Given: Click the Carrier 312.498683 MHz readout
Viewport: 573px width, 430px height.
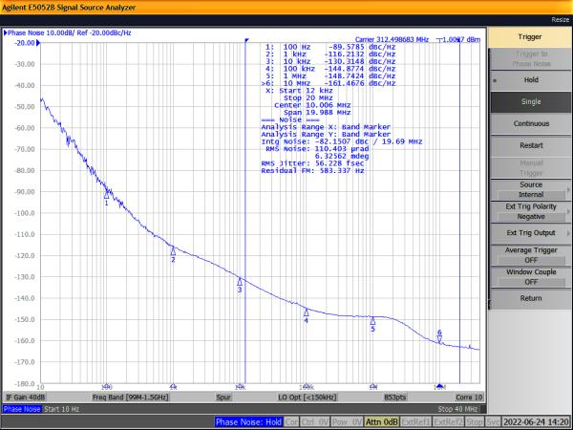Looking at the screenshot, I should click(392, 39).
